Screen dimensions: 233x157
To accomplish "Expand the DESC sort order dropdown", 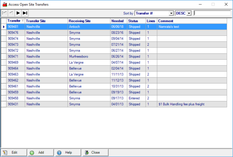I will tap(189, 13).
